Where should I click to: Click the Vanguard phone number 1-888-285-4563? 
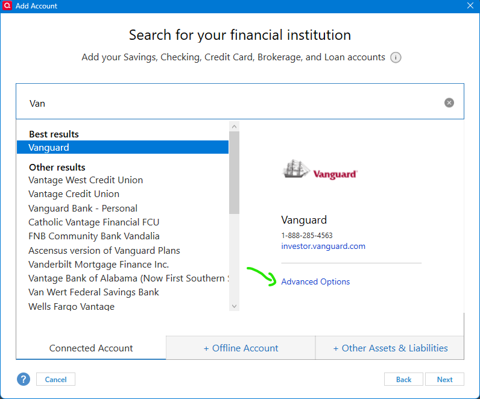point(307,236)
